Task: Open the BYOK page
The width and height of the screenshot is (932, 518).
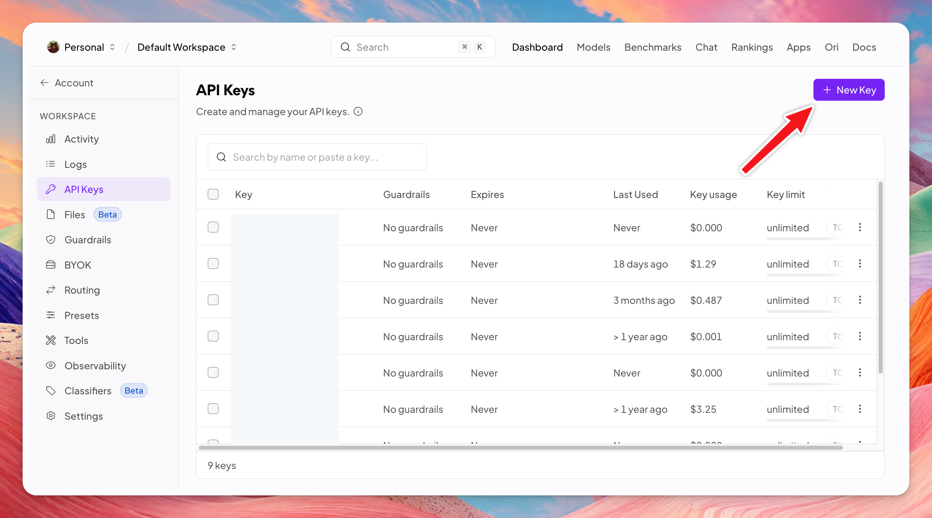Action: (x=104, y=265)
